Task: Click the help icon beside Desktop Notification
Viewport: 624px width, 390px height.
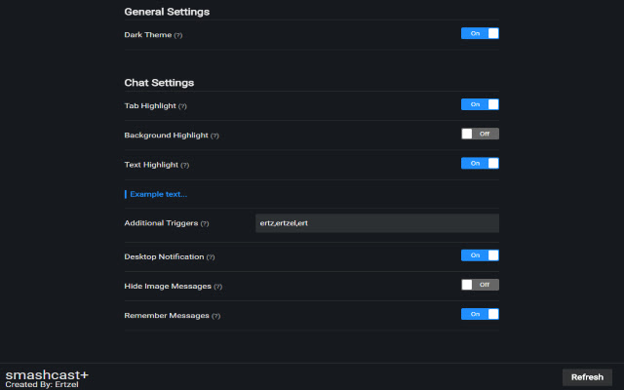Action: click(210, 256)
